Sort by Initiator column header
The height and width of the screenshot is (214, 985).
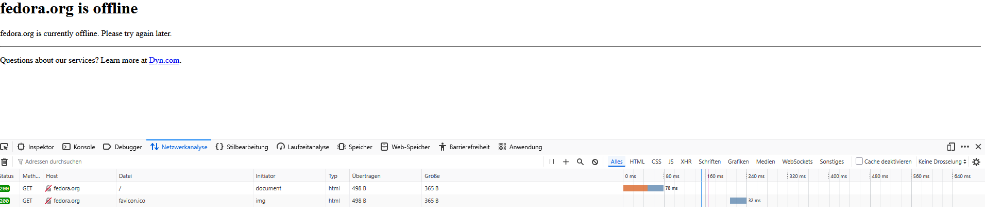tap(289, 176)
